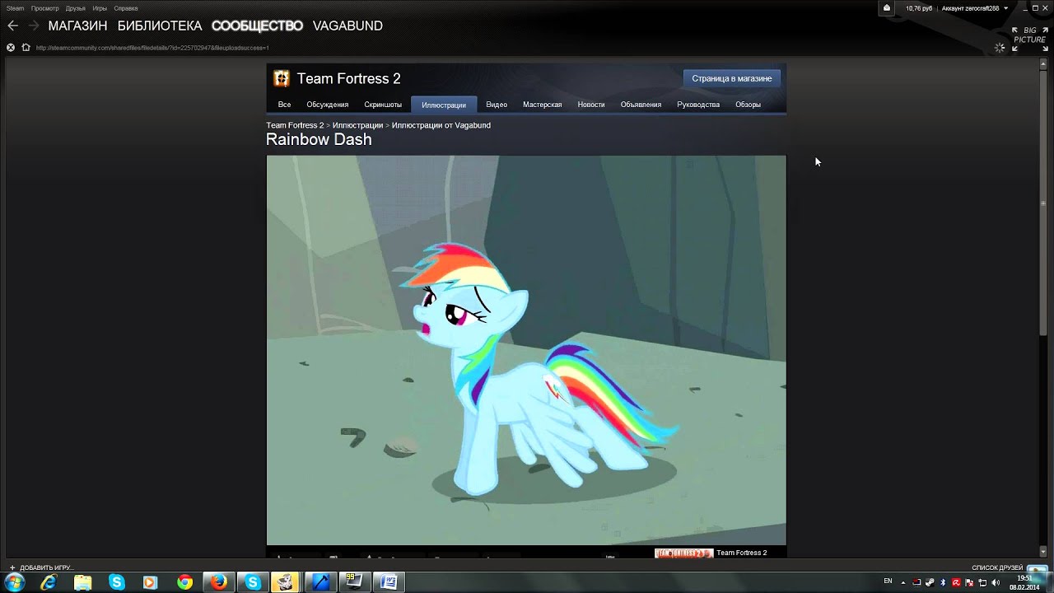Click the EN language indicator
Screen dimensions: 1054x593
pos(888,581)
